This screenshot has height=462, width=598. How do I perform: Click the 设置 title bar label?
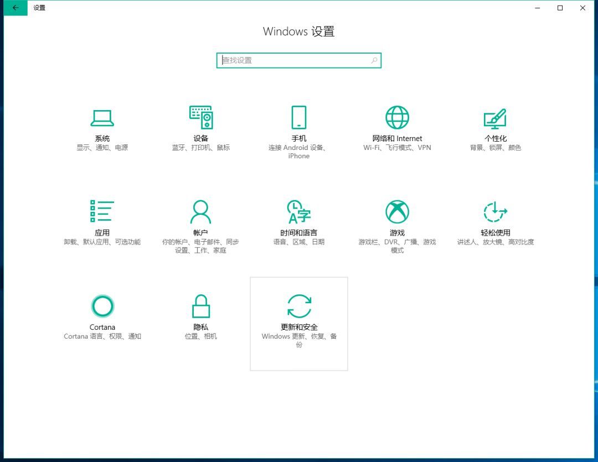pos(39,8)
